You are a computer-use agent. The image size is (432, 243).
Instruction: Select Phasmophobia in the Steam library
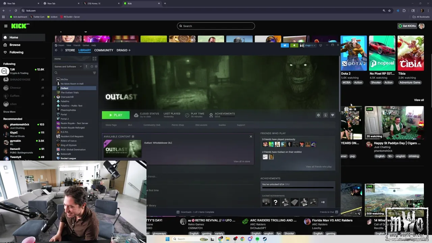pyautogui.click(x=68, y=110)
